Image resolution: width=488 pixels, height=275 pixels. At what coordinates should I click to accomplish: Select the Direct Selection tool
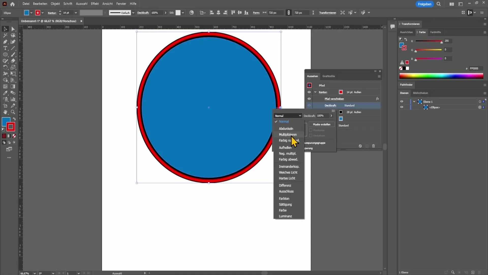pyautogui.click(x=13, y=29)
